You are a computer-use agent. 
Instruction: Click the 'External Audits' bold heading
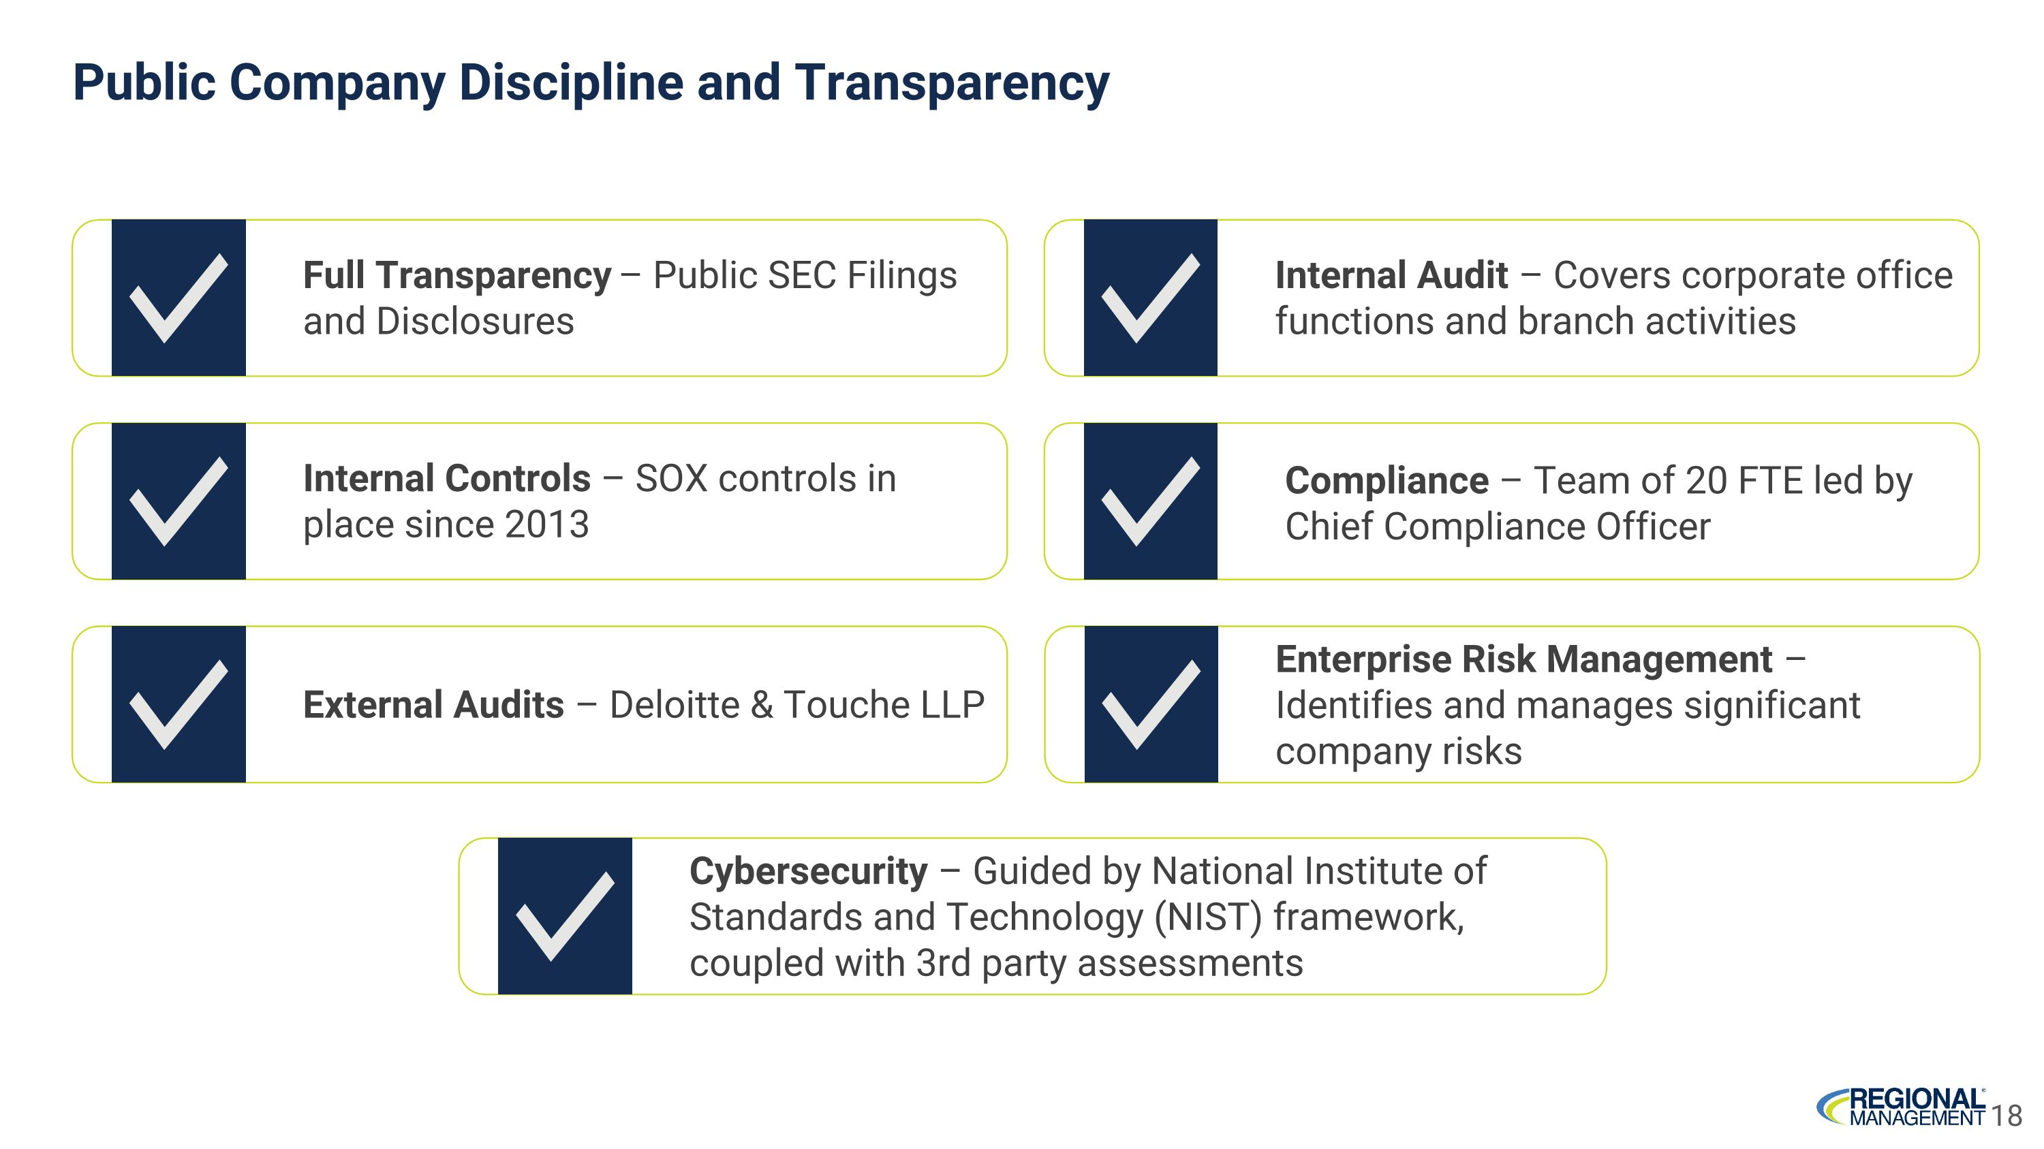pos(433,704)
